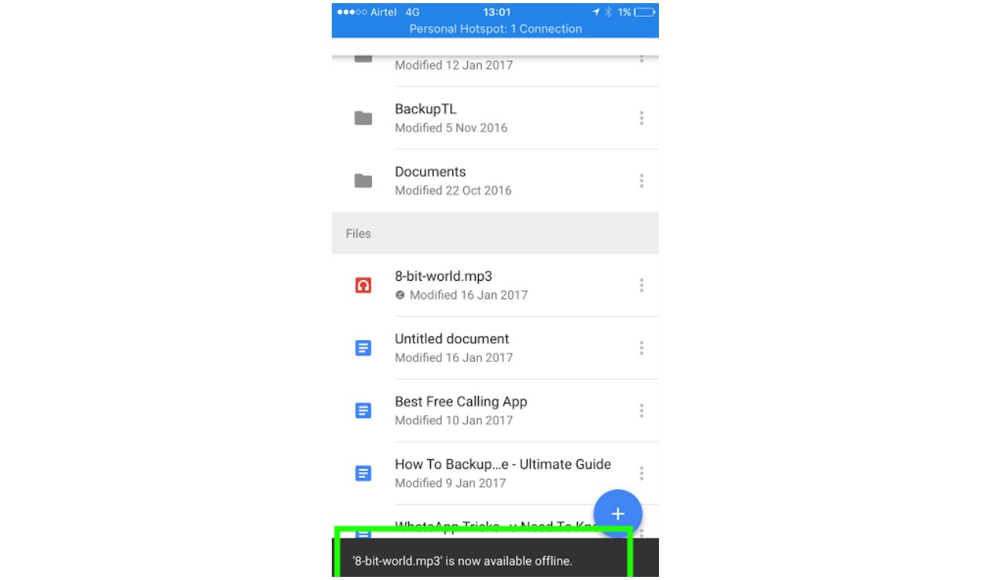Tap the Modified 10 Jan 2017 text
The width and height of the screenshot is (990, 580).
[454, 420]
